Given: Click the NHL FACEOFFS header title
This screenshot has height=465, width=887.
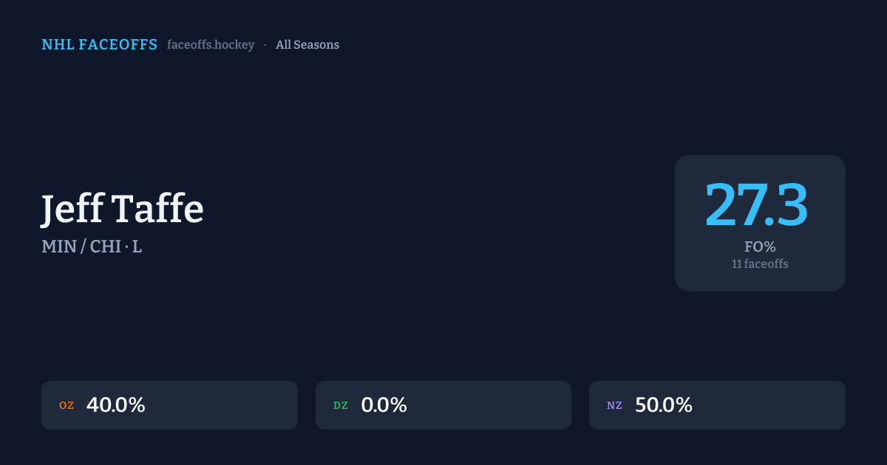Looking at the screenshot, I should point(99,45).
